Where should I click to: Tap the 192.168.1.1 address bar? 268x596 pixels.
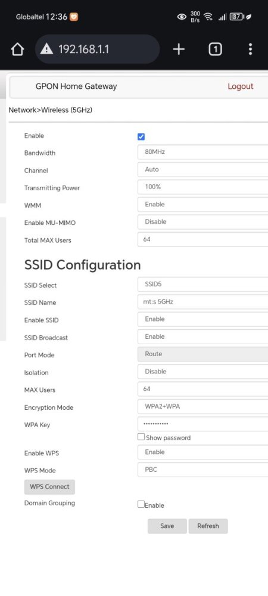pyautogui.click(x=97, y=49)
